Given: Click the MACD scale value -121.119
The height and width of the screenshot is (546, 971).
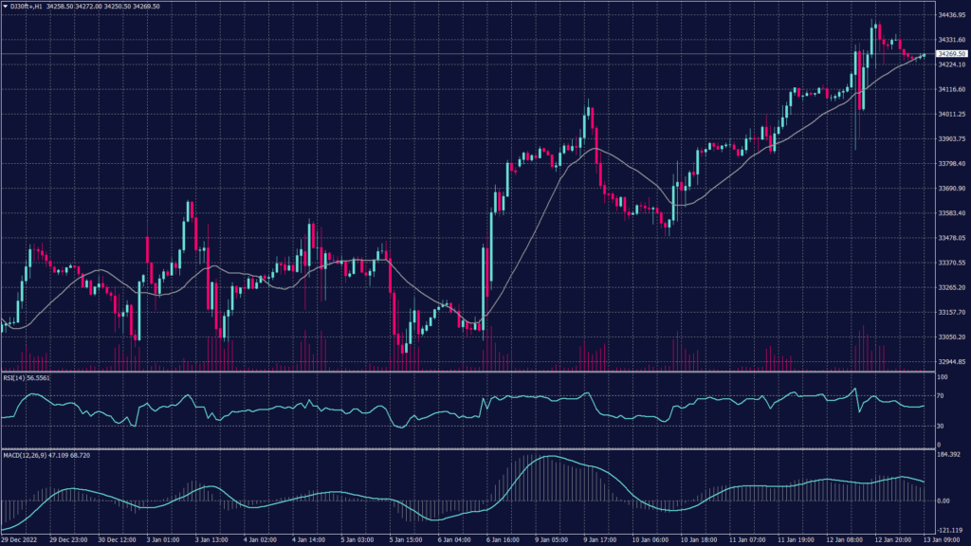Looking at the screenshot, I should click(950, 531).
